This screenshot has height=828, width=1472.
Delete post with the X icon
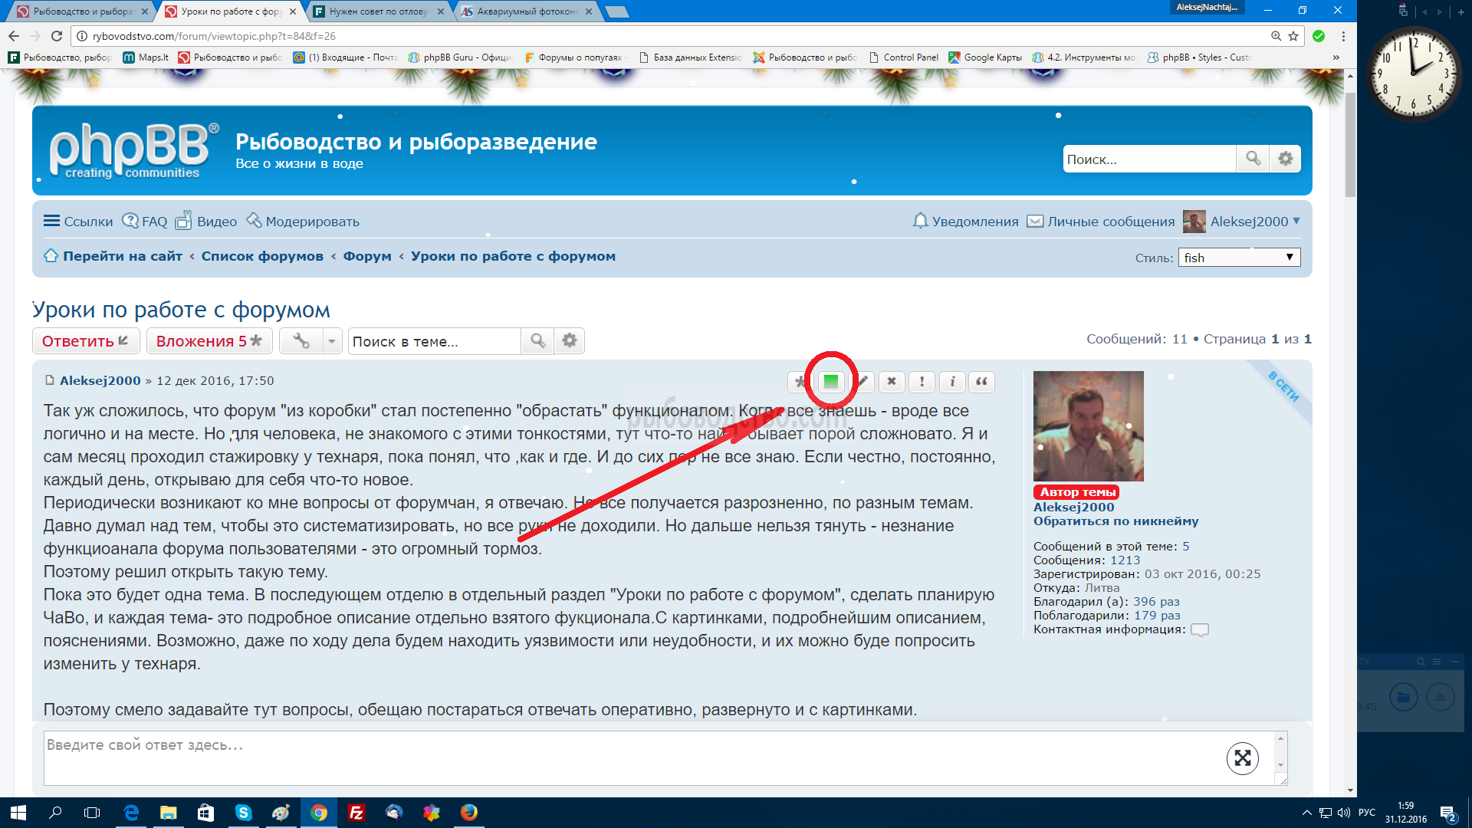892,382
